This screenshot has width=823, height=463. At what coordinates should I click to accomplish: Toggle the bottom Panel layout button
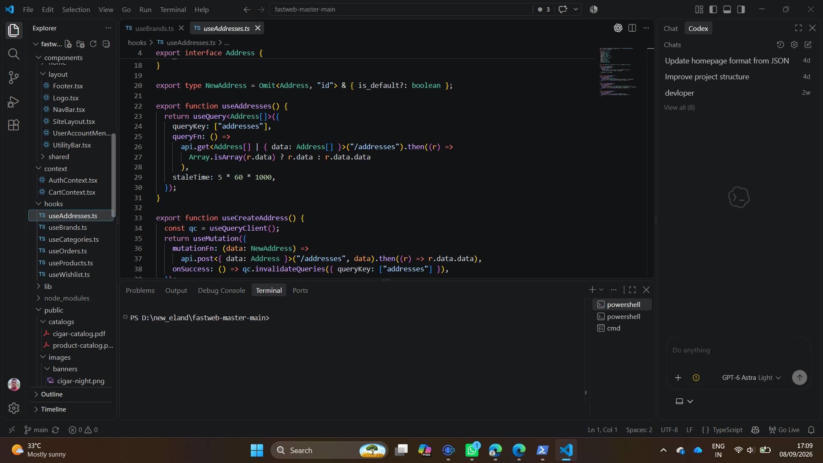click(727, 9)
